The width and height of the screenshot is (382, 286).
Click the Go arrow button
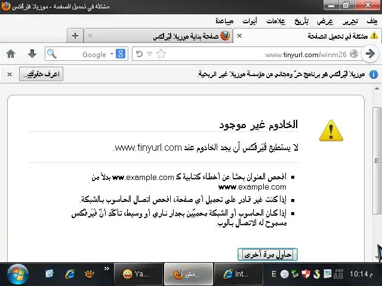pos(370,54)
